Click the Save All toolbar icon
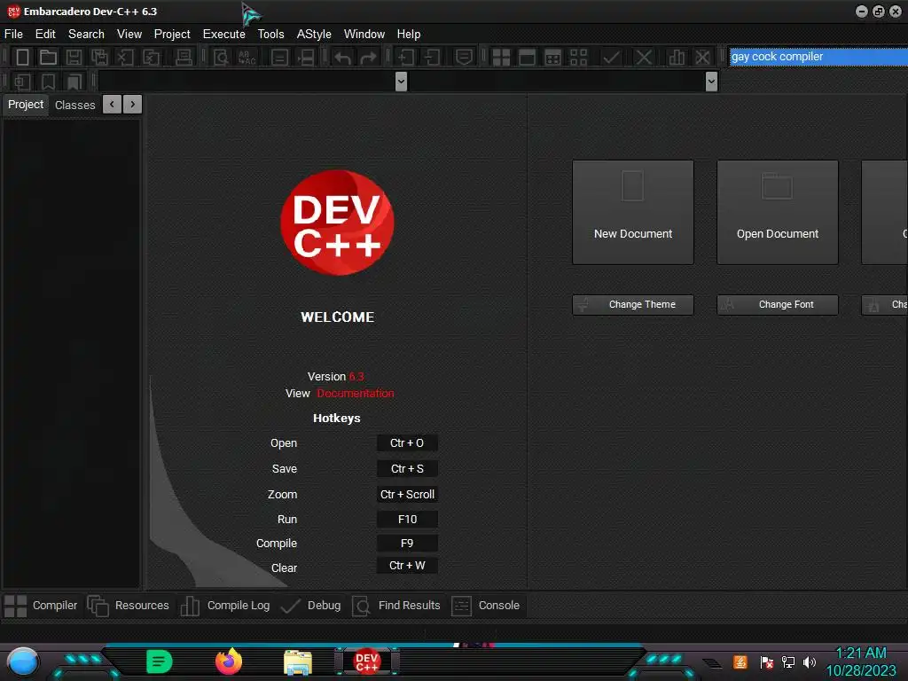The image size is (908, 681). [x=99, y=58]
